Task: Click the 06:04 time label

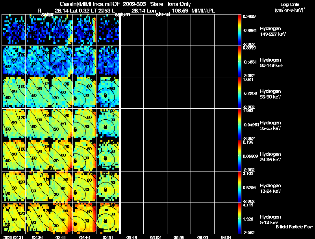Action: click(226, 237)
